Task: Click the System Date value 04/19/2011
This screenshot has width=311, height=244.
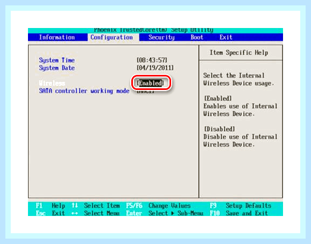Action: click(x=155, y=68)
